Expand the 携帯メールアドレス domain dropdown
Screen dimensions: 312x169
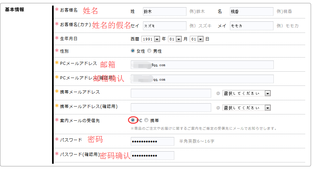click(246, 93)
